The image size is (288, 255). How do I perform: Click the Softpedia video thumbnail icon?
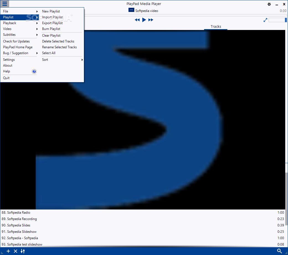131,10
